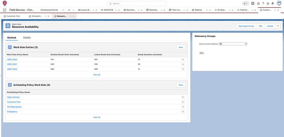
Task: Open the Setup gear icon
Action: [268, 3]
